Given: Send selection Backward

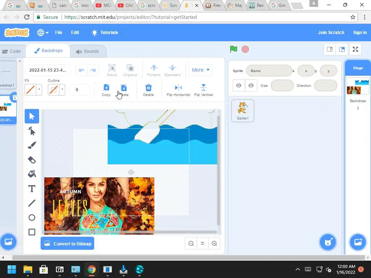Looking at the screenshot, I should click(172, 70).
